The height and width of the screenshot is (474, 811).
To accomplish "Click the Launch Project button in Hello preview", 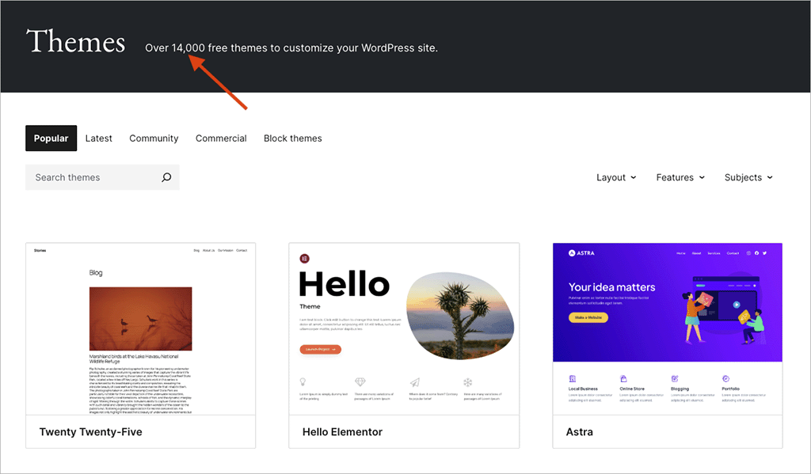I will pos(320,350).
